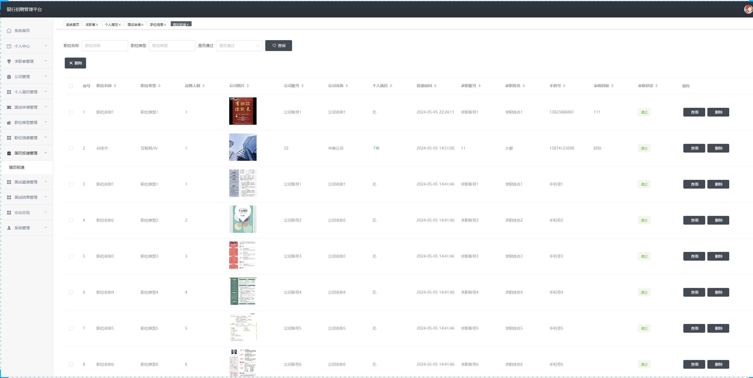Expand the 公司管理 sidebar menu
Screen dimensions: 753x378
[46, 76]
